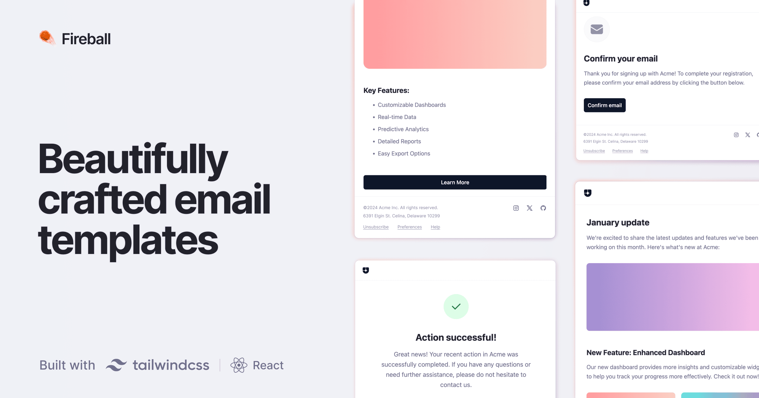Toggle the Instagram icon on confirm email
The height and width of the screenshot is (398, 759).
[x=736, y=135]
